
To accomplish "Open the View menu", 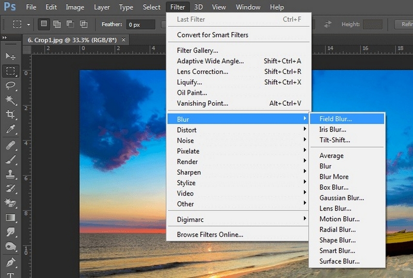I will click(x=219, y=7).
